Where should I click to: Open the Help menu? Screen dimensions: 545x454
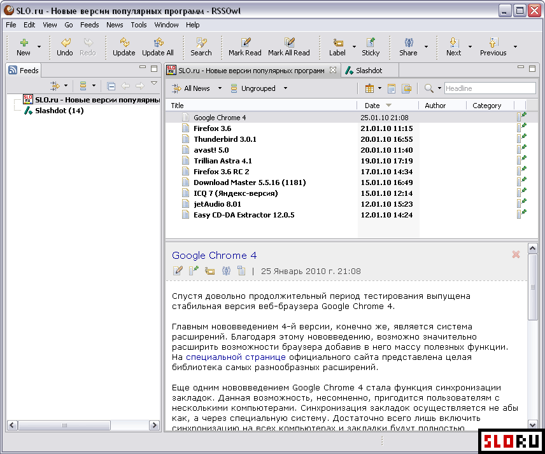click(x=192, y=25)
